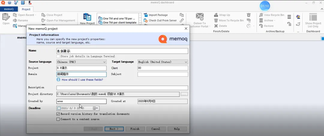Click the Move To Recycle Bin icon
Image resolution: width=324 pixels, height=136 pixels.
tap(216, 20)
